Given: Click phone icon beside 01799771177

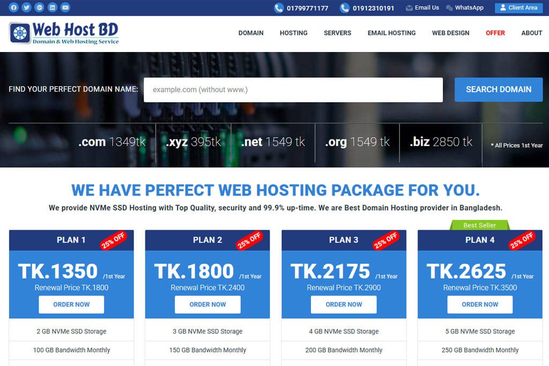Looking at the screenshot, I should pyautogui.click(x=279, y=8).
